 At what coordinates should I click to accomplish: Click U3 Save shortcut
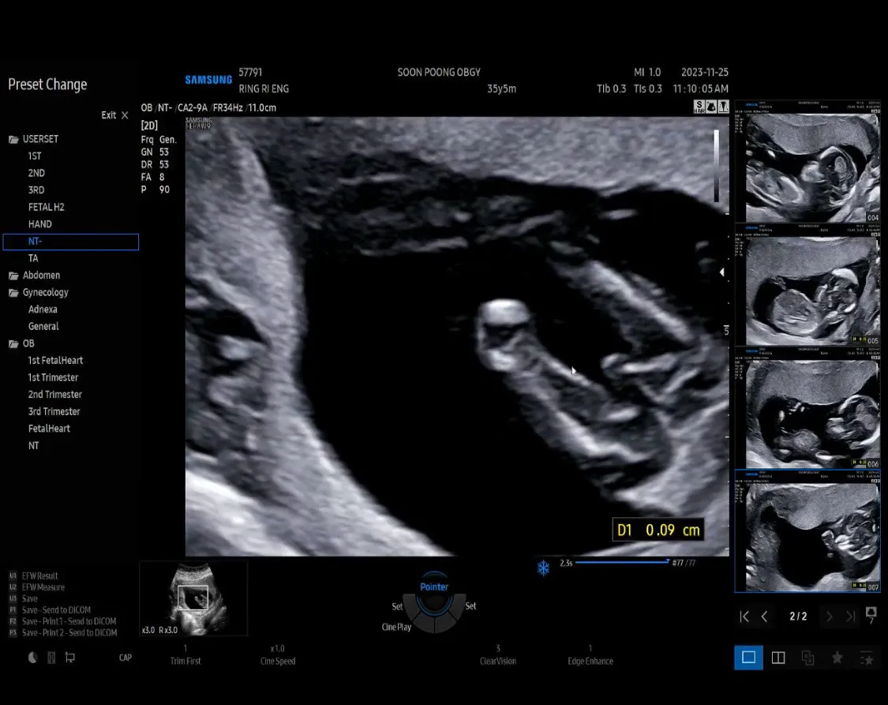click(24, 598)
